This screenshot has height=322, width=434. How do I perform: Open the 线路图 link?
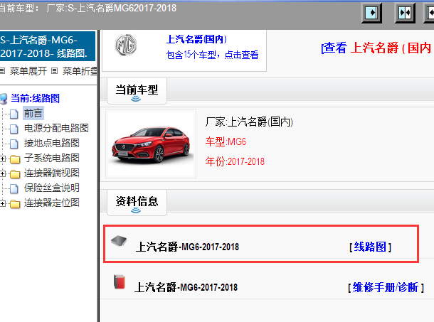[x=370, y=247]
